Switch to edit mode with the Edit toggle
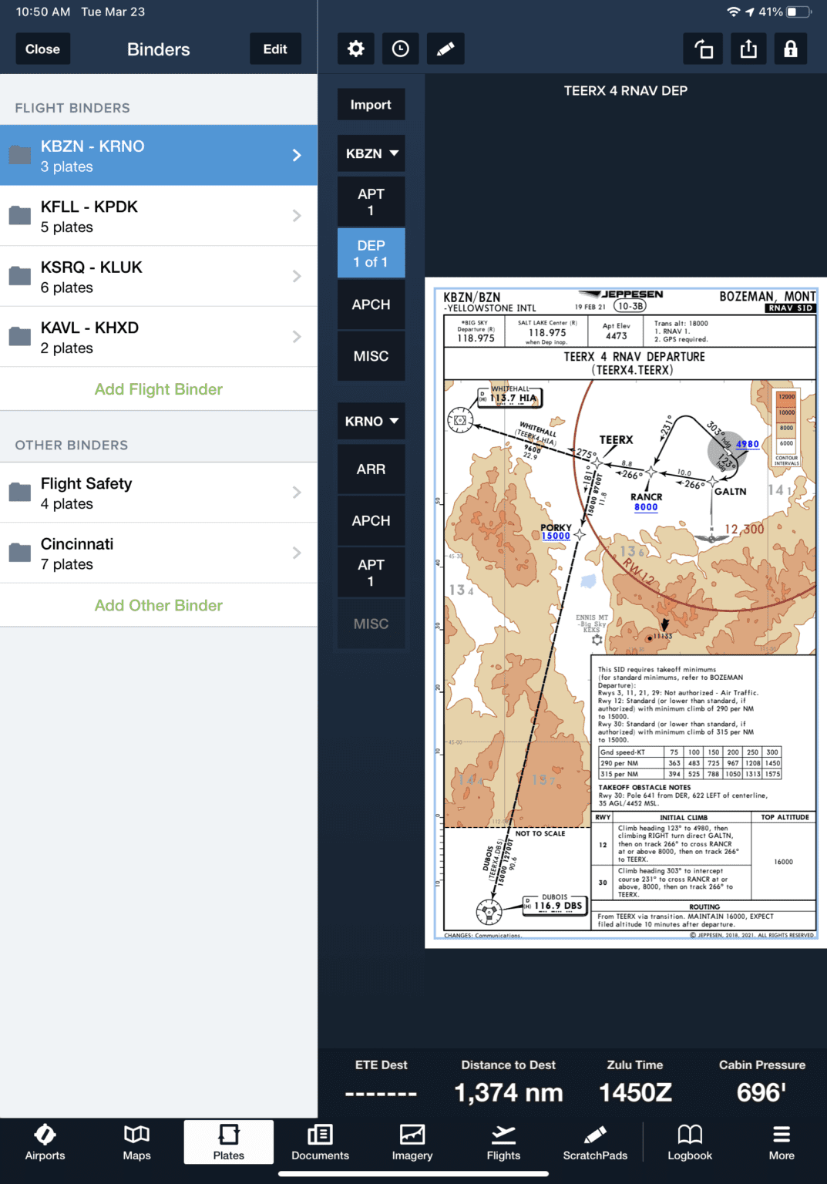The height and width of the screenshot is (1184, 827). [x=275, y=49]
